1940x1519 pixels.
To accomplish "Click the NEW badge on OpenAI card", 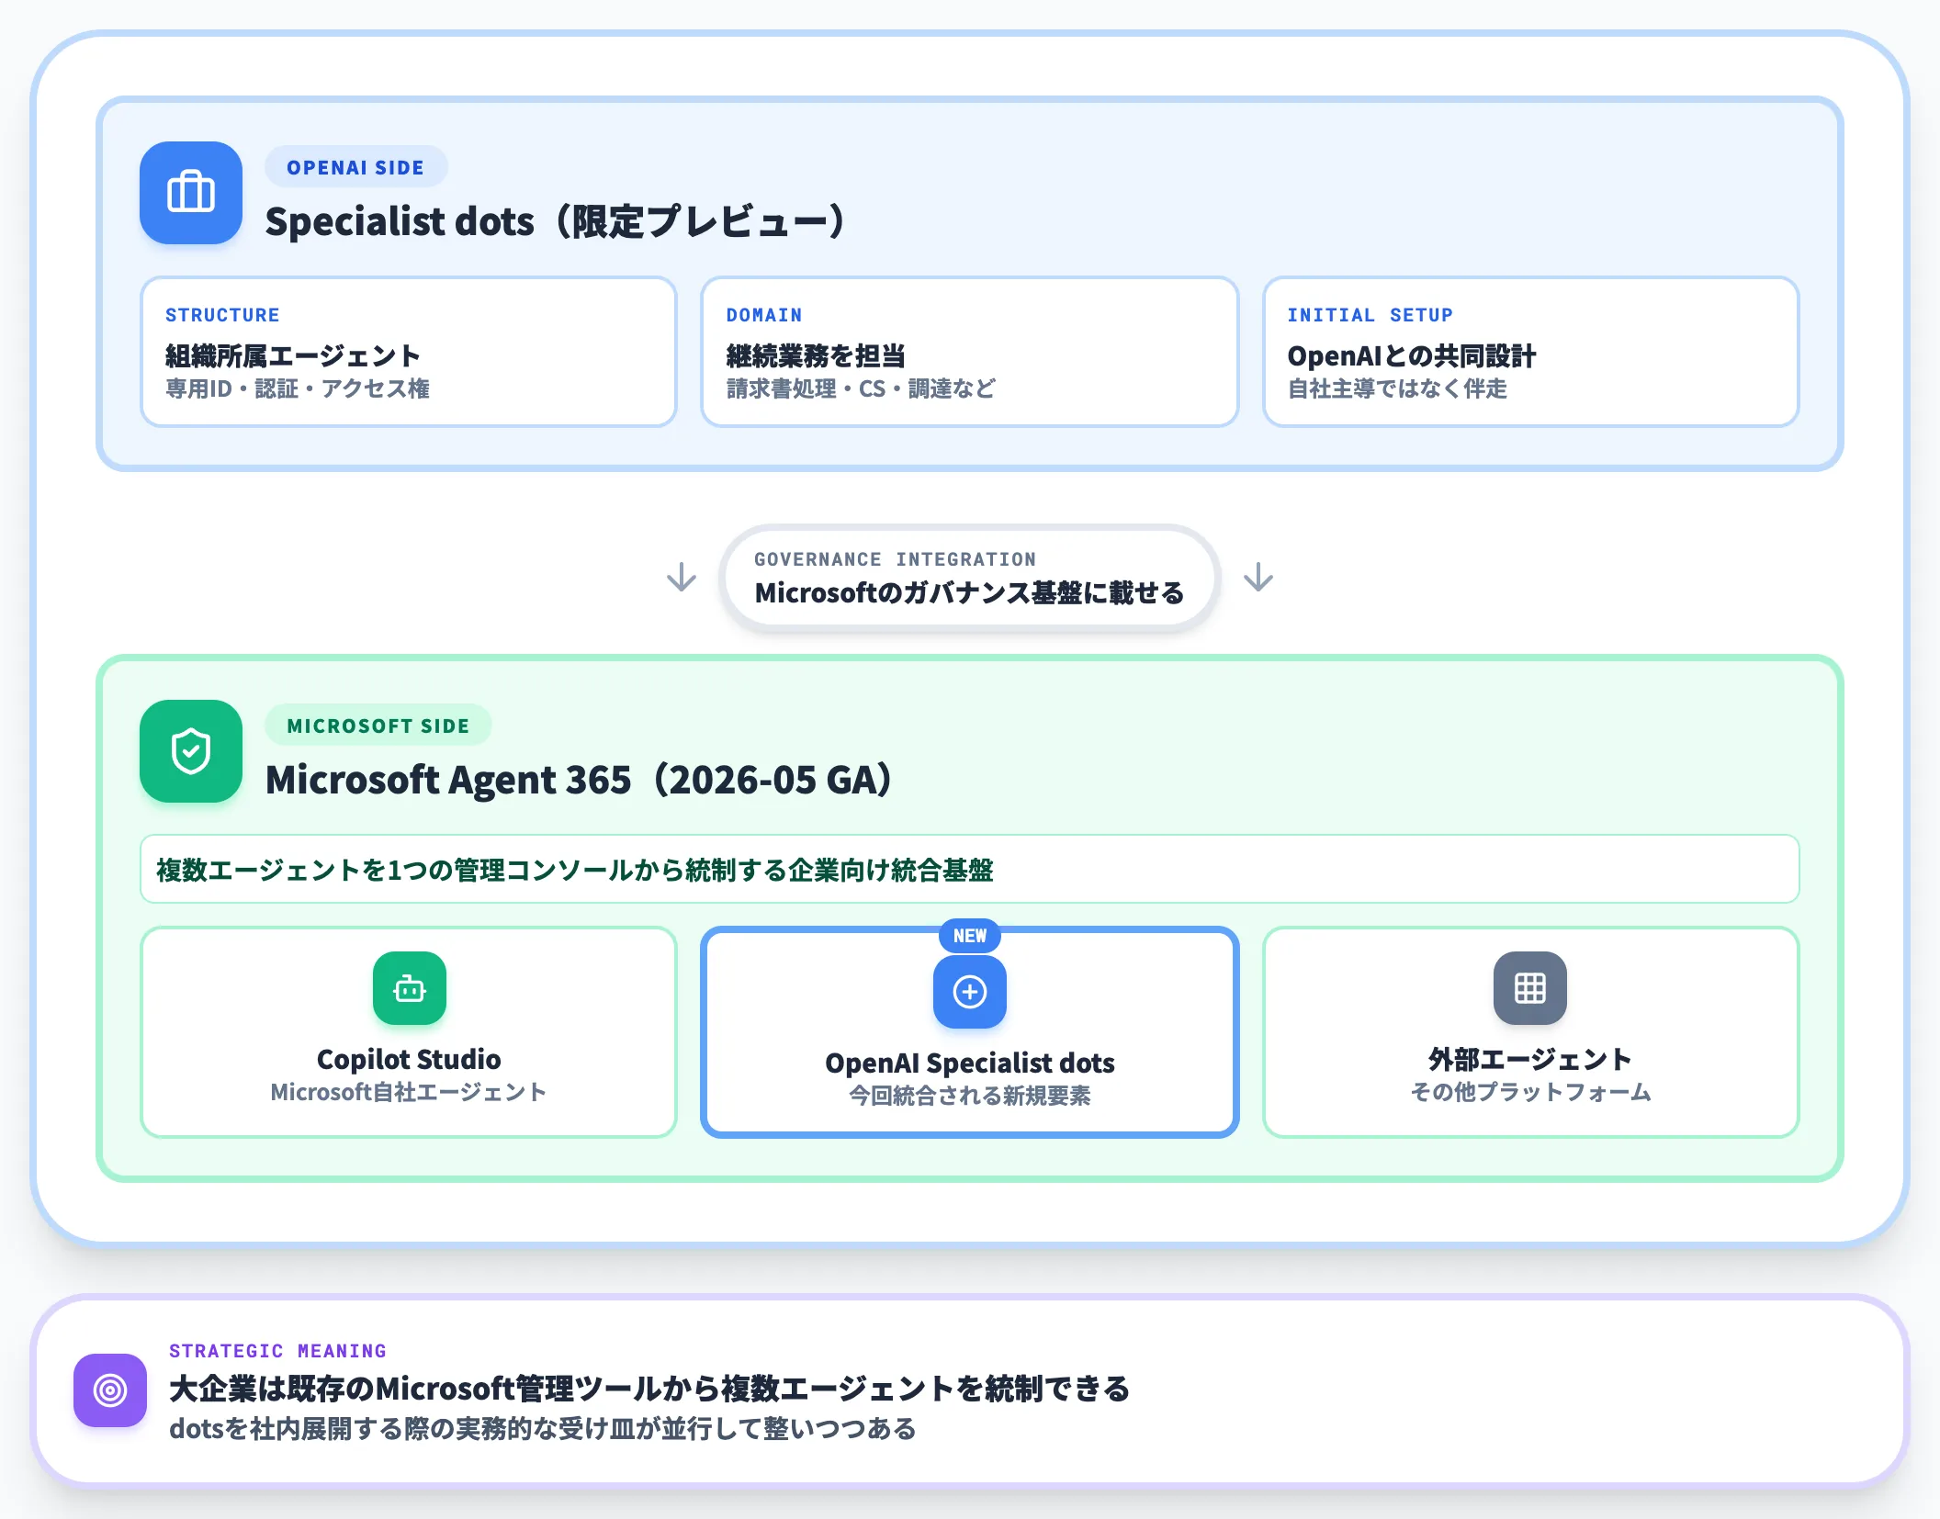I will pos(970,936).
